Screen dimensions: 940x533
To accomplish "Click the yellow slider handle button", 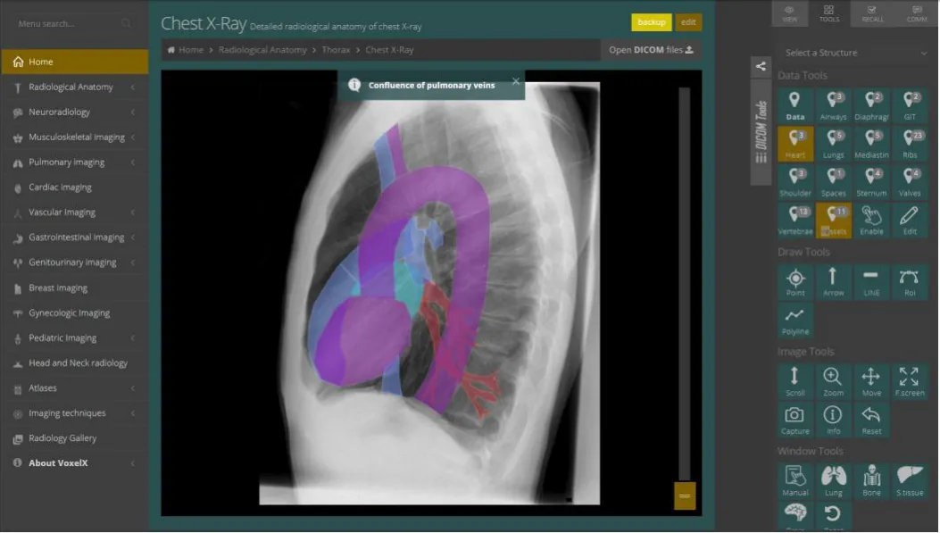I will [x=685, y=496].
